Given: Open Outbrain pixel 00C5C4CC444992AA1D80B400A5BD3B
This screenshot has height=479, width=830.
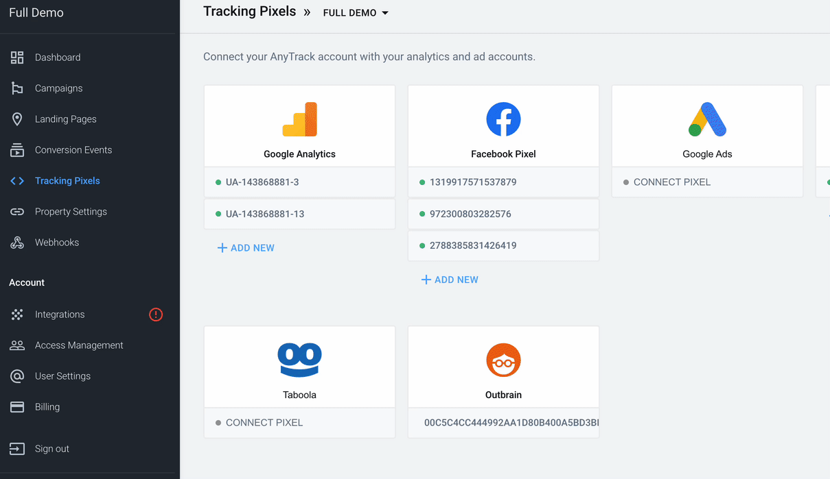Looking at the screenshot, I should [503, 423].
